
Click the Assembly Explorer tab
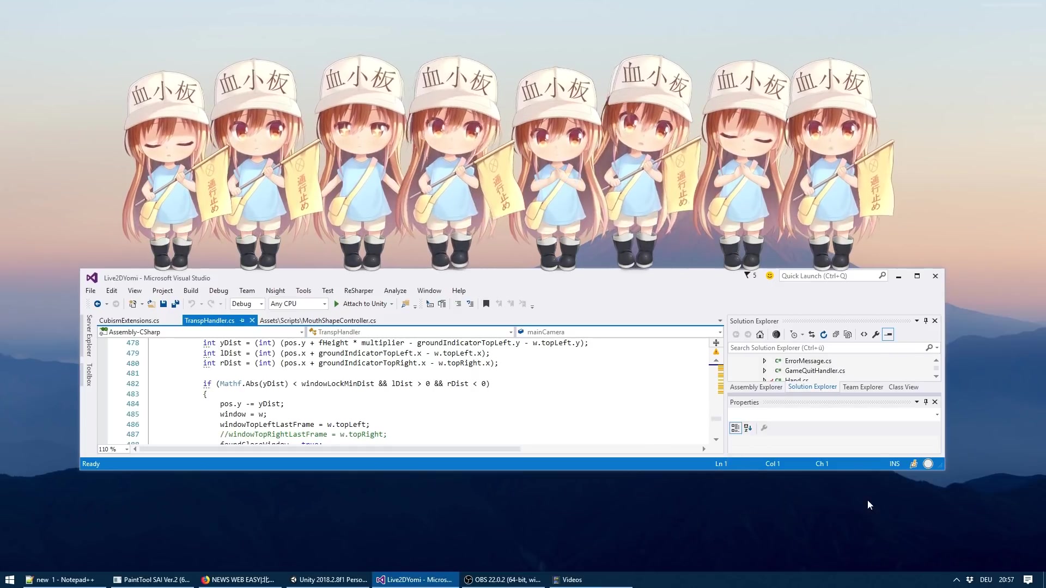[x=756, y=387]
